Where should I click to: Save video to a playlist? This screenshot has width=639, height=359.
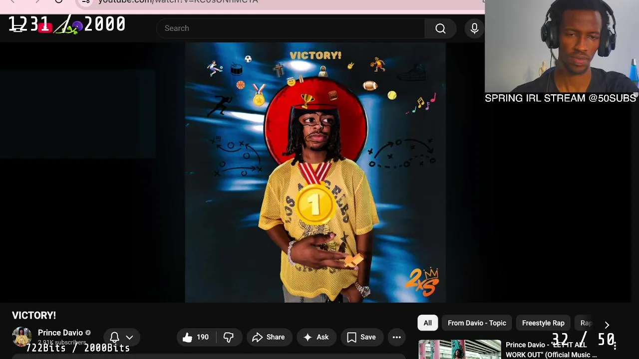tap(361, 337)
